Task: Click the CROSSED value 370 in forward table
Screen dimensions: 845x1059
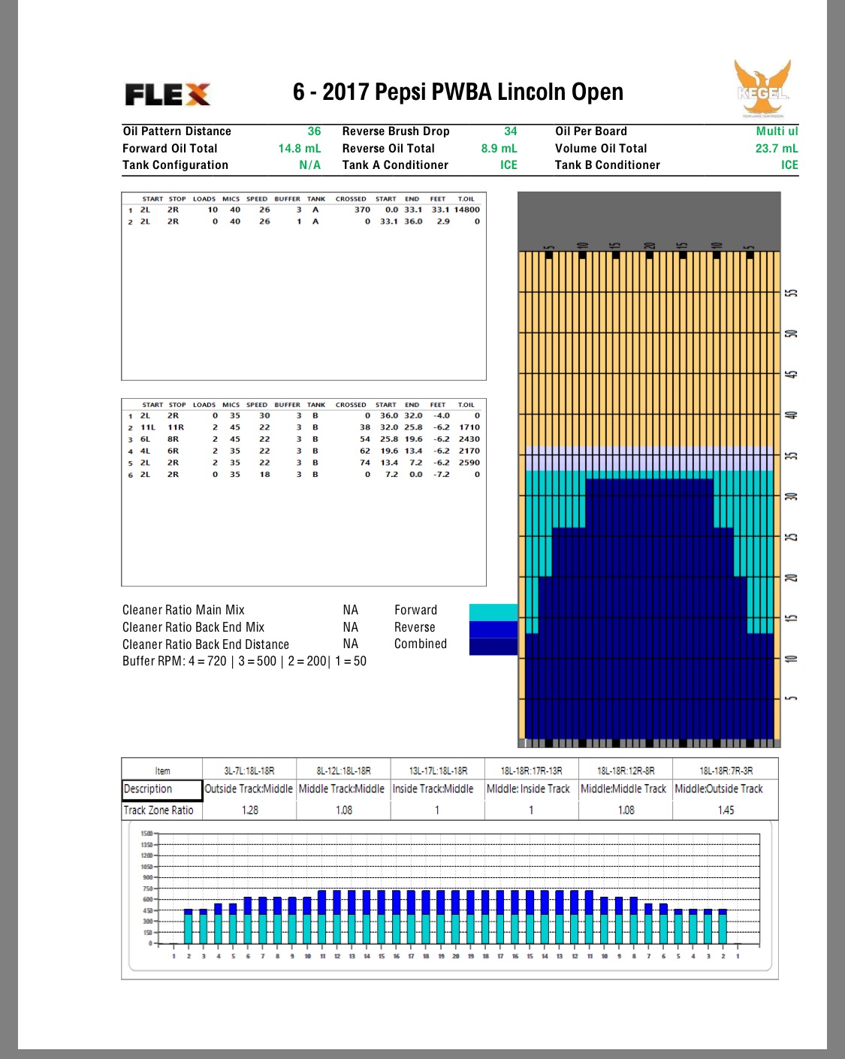Action: 363,210
